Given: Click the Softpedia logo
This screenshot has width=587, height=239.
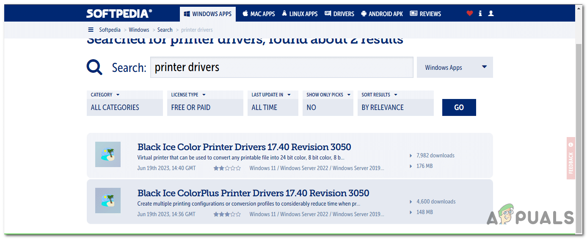Looking at the screenshot, I should pyautogui.click(x=119, y=14).
